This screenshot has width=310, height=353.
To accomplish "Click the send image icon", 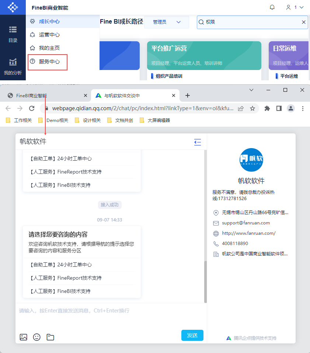I will [24, 337].
